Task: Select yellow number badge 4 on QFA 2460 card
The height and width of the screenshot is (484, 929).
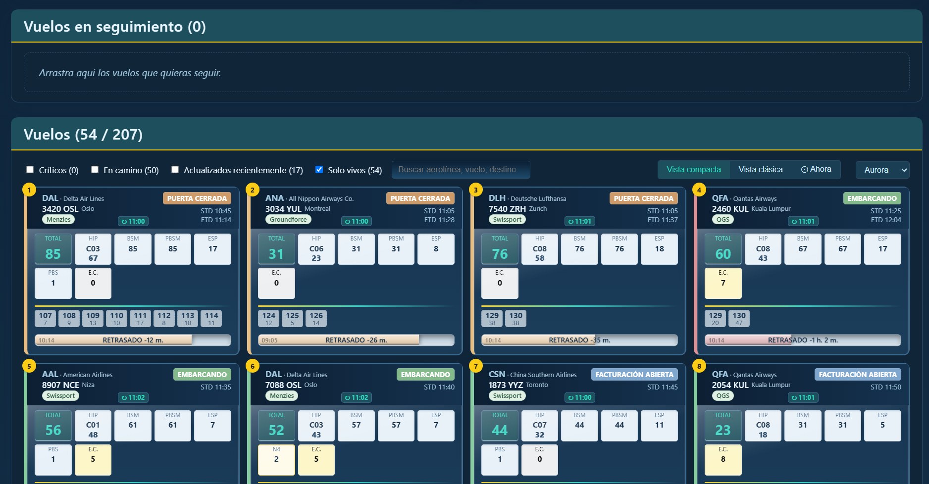Action: tap(699, 190)
